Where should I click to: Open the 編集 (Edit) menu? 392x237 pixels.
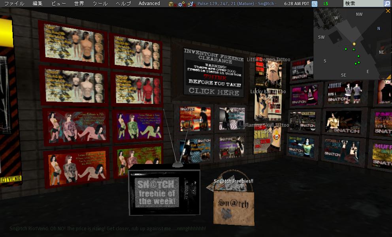(x=37, y=4)
